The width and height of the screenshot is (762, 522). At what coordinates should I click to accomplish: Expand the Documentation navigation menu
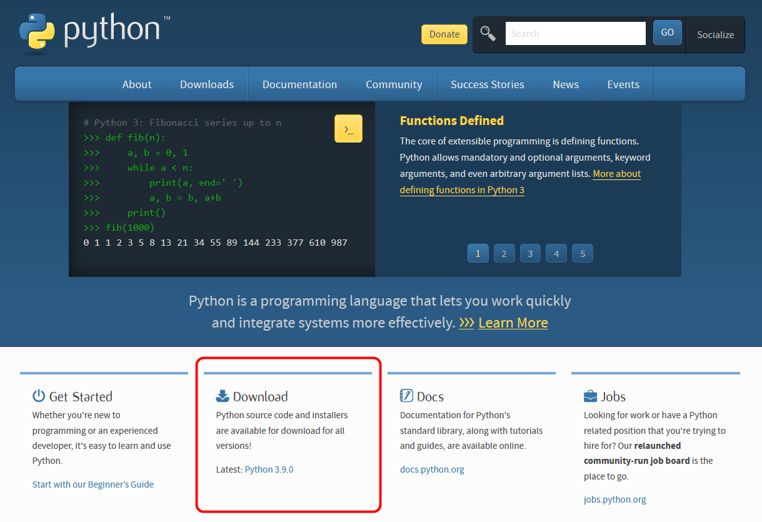[x=299, y=84]
